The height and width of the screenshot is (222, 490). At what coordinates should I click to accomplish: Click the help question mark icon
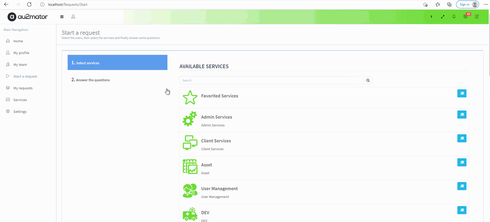(431, 17)
